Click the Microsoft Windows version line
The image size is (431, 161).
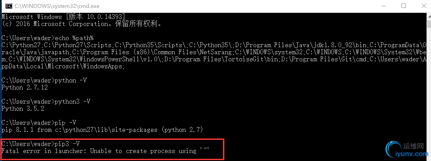[63, 17]
